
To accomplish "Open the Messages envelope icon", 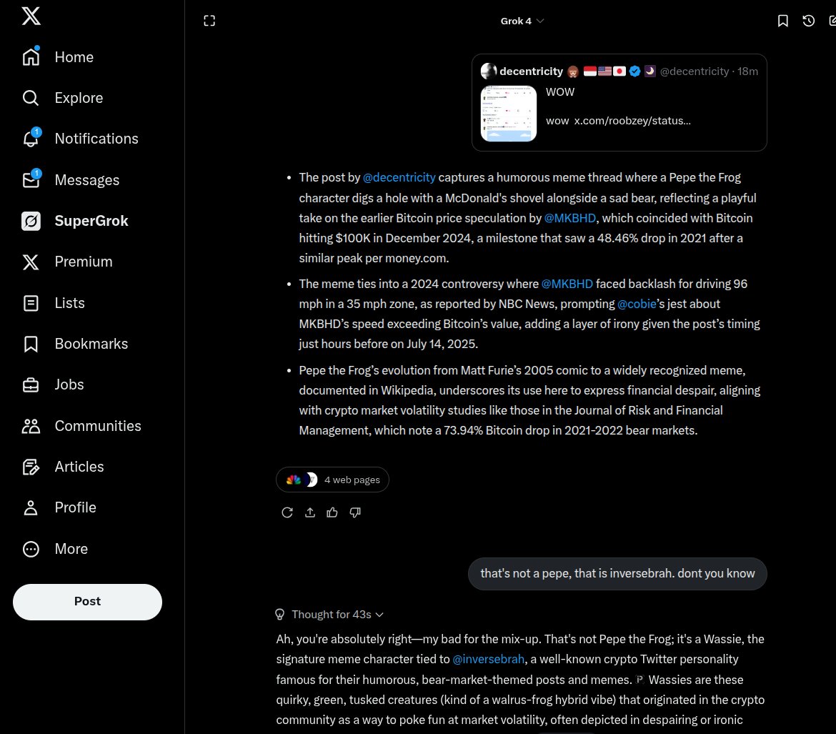I will coord(31,180).
